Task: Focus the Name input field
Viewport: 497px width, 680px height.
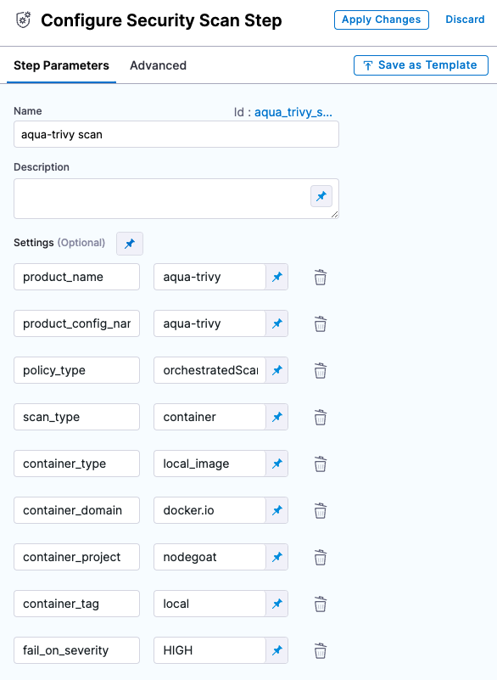Action: 176,134
